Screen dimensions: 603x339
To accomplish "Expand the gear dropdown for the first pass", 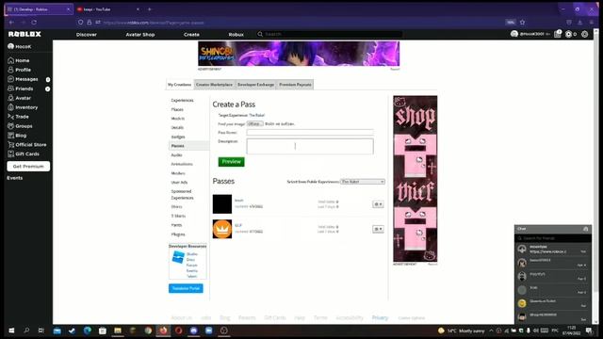I will (x=378, y=204).
